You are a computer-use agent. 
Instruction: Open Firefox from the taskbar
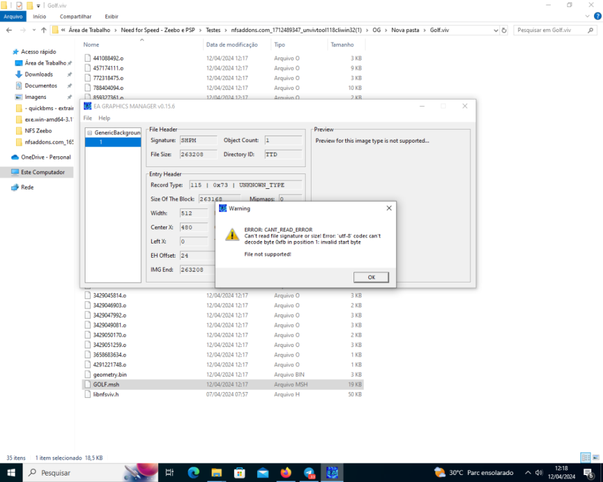point(285,472)
